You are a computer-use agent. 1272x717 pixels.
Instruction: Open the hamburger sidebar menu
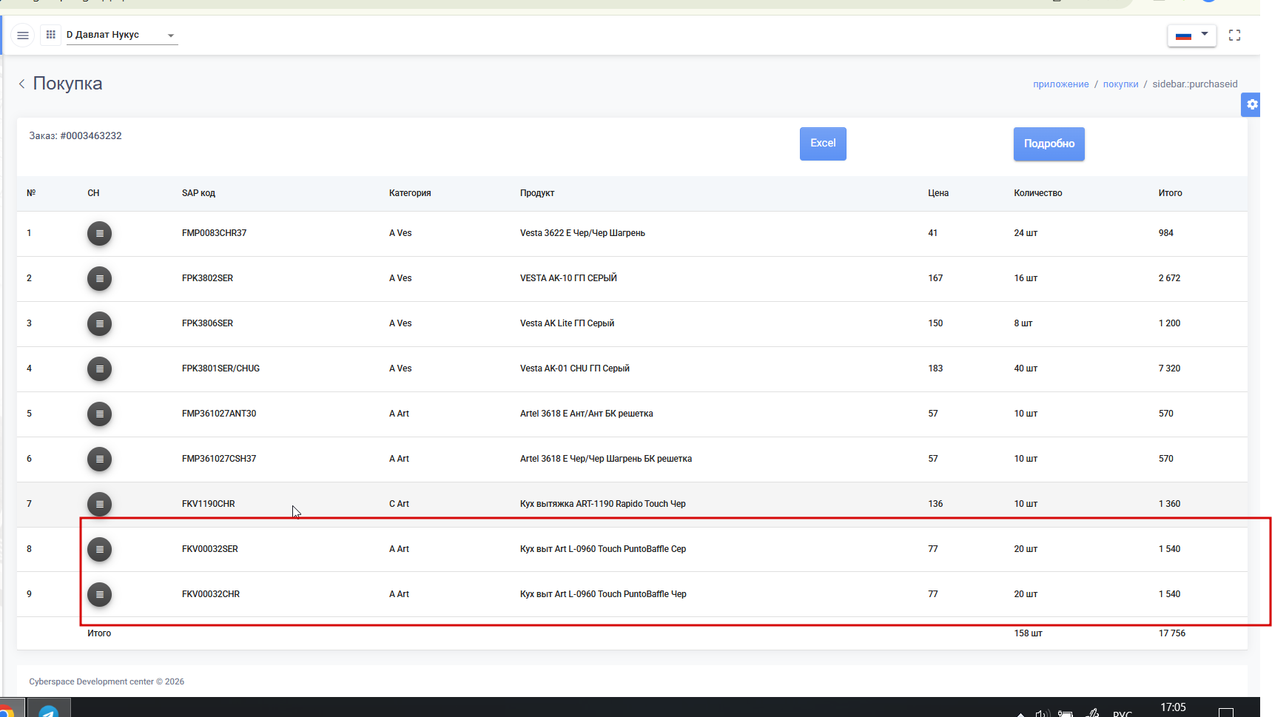pos(23,35)
